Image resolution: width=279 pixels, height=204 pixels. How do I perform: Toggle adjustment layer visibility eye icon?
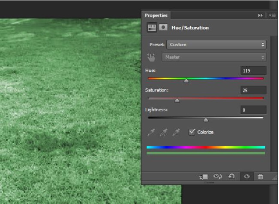tap(246, 177)
